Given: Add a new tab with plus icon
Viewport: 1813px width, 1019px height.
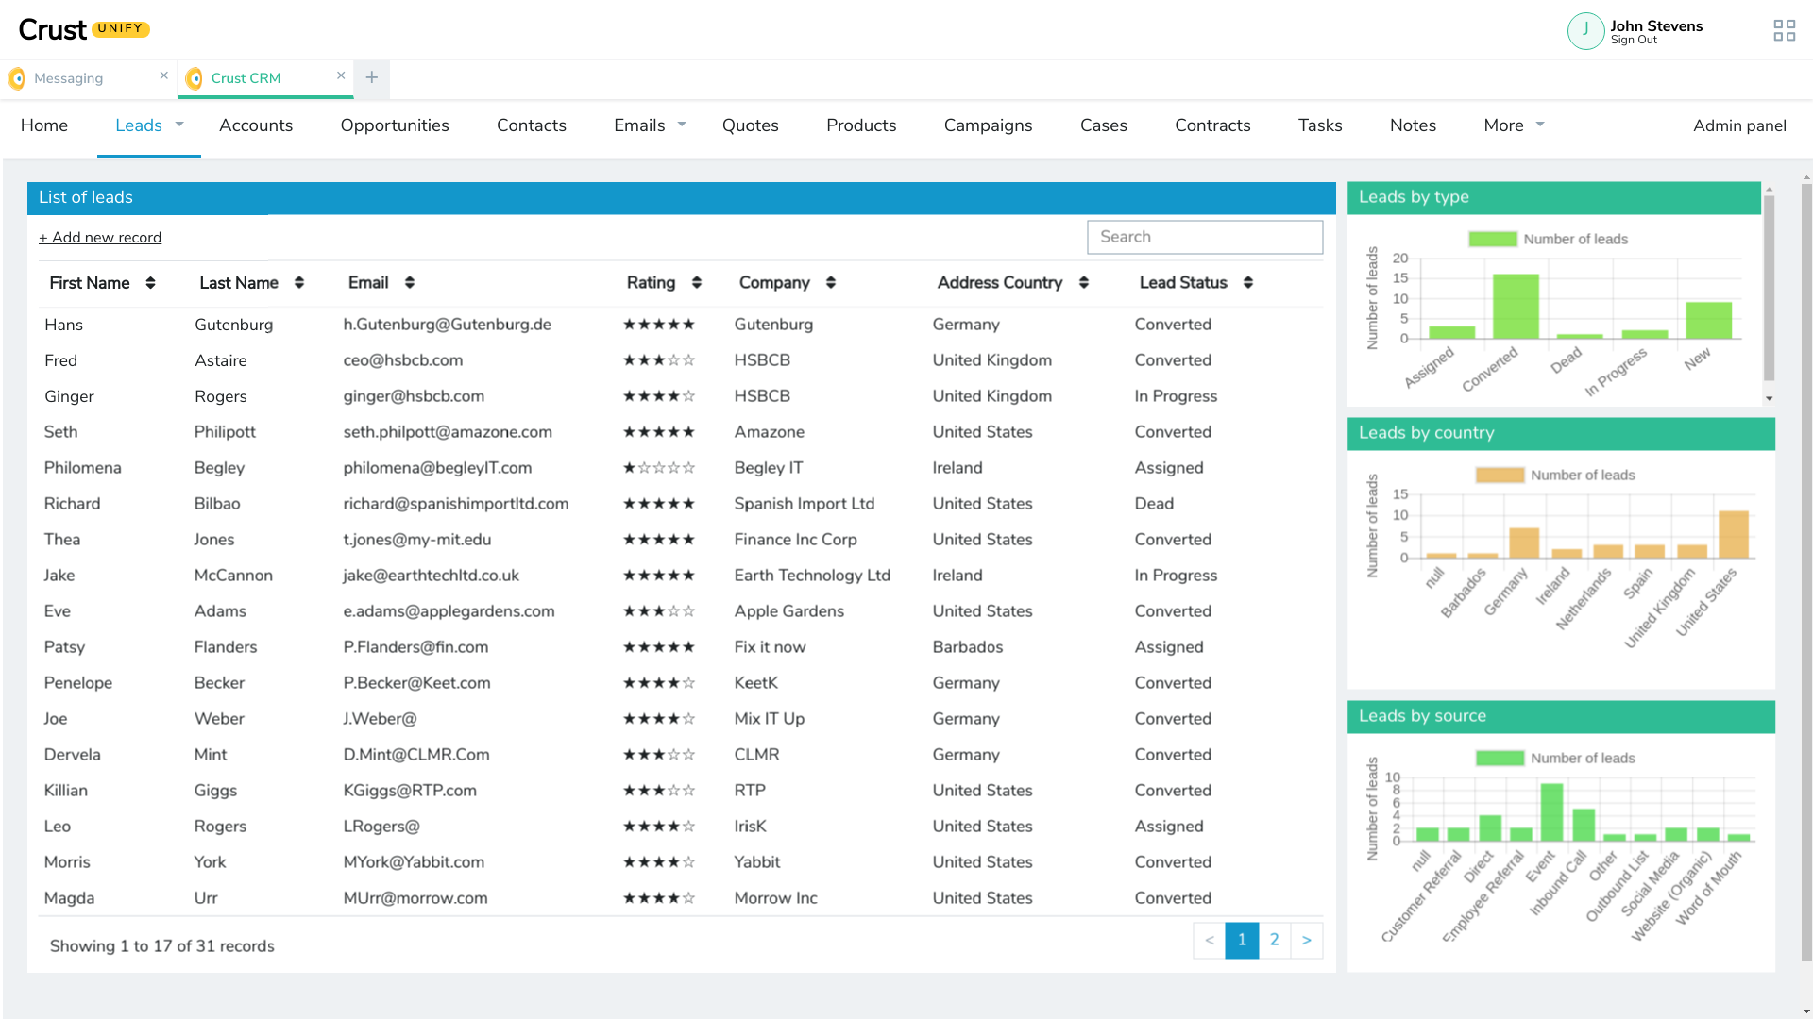Looking at the screenshot, I should tap(372, 78).
